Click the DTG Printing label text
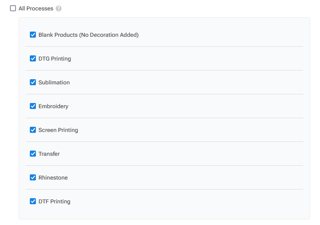Screen dimensions: 320x225 (x=54, y=59)
